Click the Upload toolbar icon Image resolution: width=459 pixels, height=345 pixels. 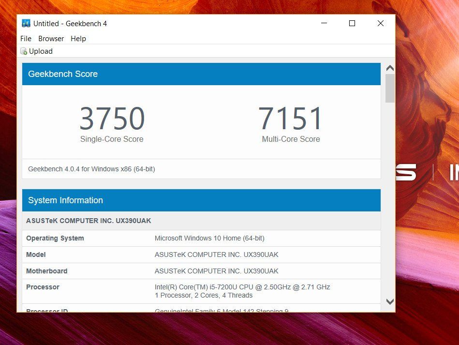(24, 51)
